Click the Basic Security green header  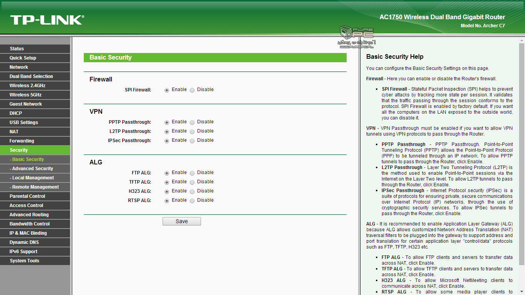[x=215, y=58]
